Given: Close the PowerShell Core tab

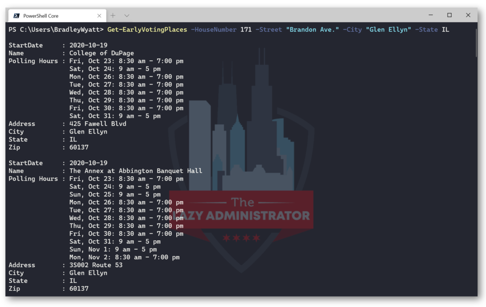Looking at the screenshot, I should (99, 16).
